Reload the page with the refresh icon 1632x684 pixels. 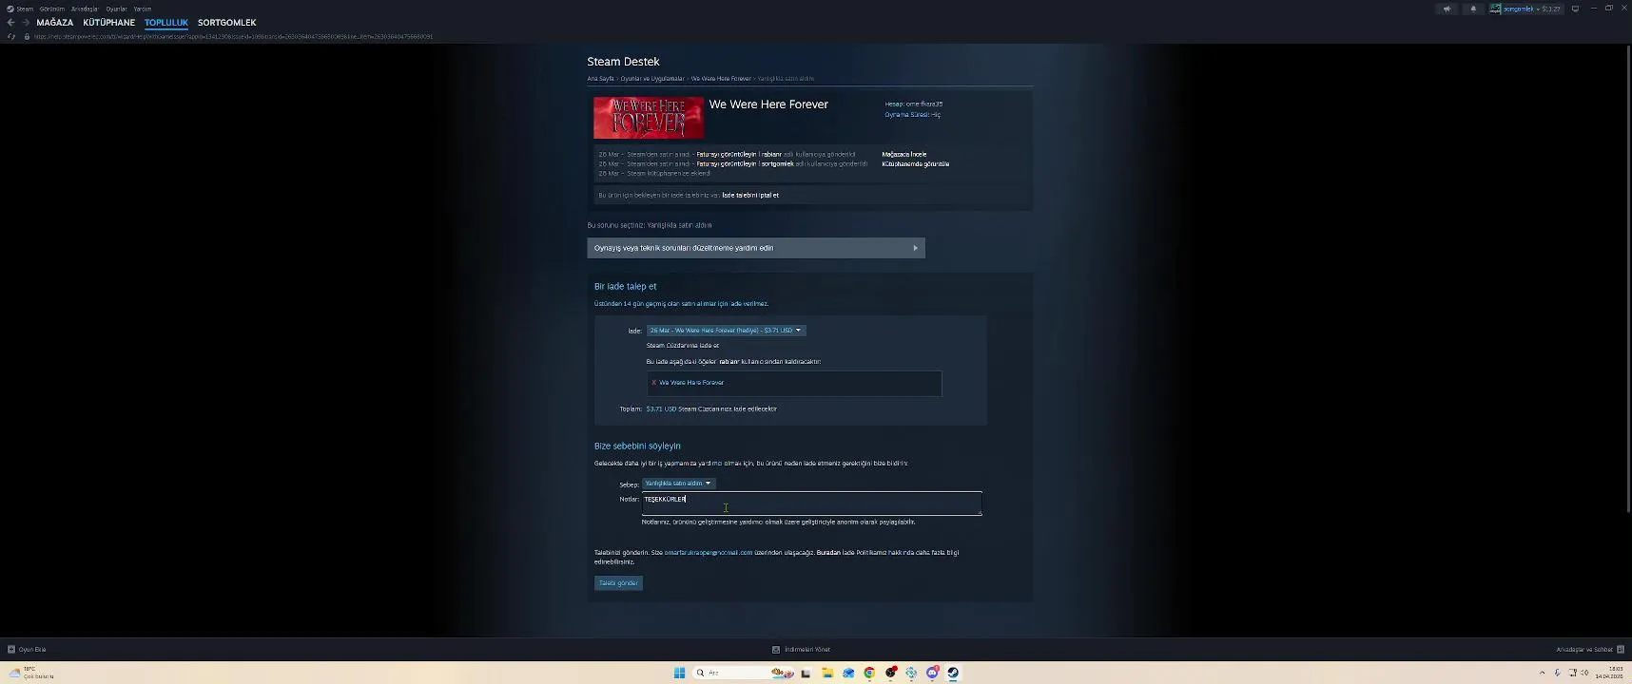coord(11,37)
